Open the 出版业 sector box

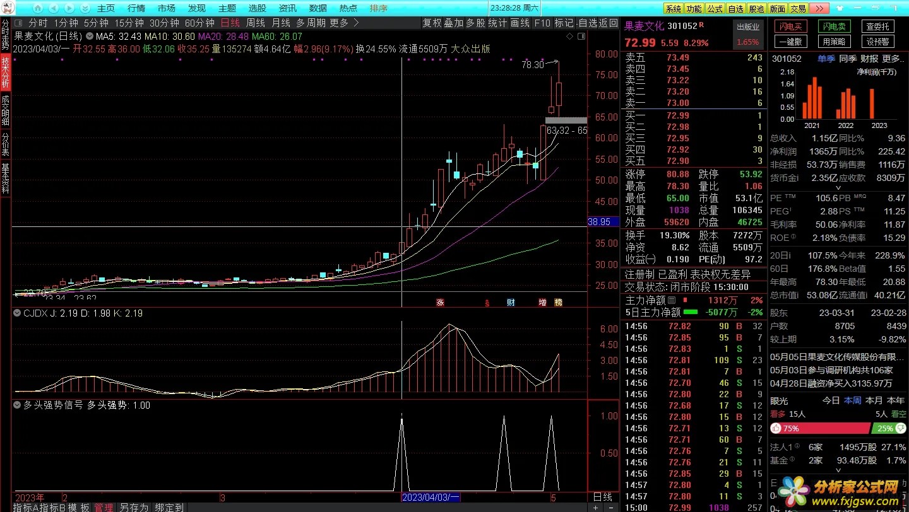click(748, 35)
